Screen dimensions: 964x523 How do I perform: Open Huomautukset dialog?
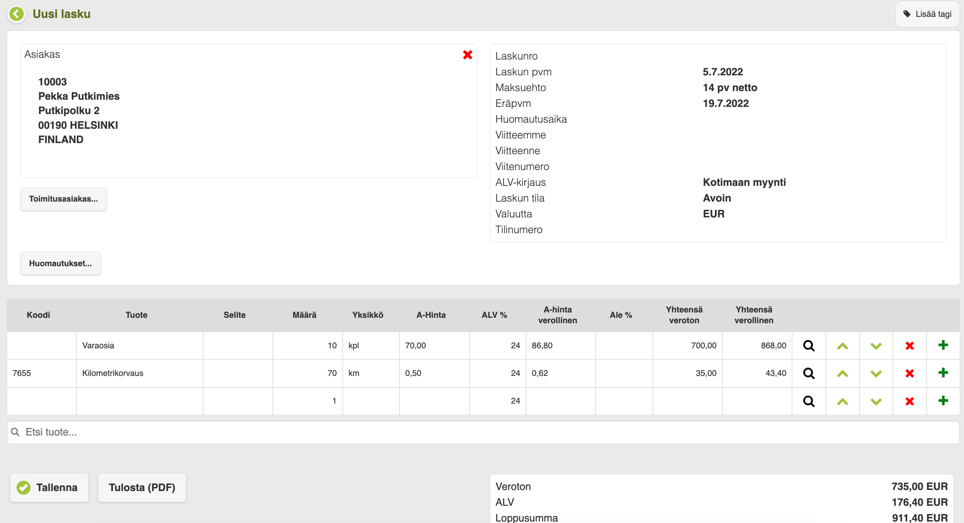click(60, 263)
